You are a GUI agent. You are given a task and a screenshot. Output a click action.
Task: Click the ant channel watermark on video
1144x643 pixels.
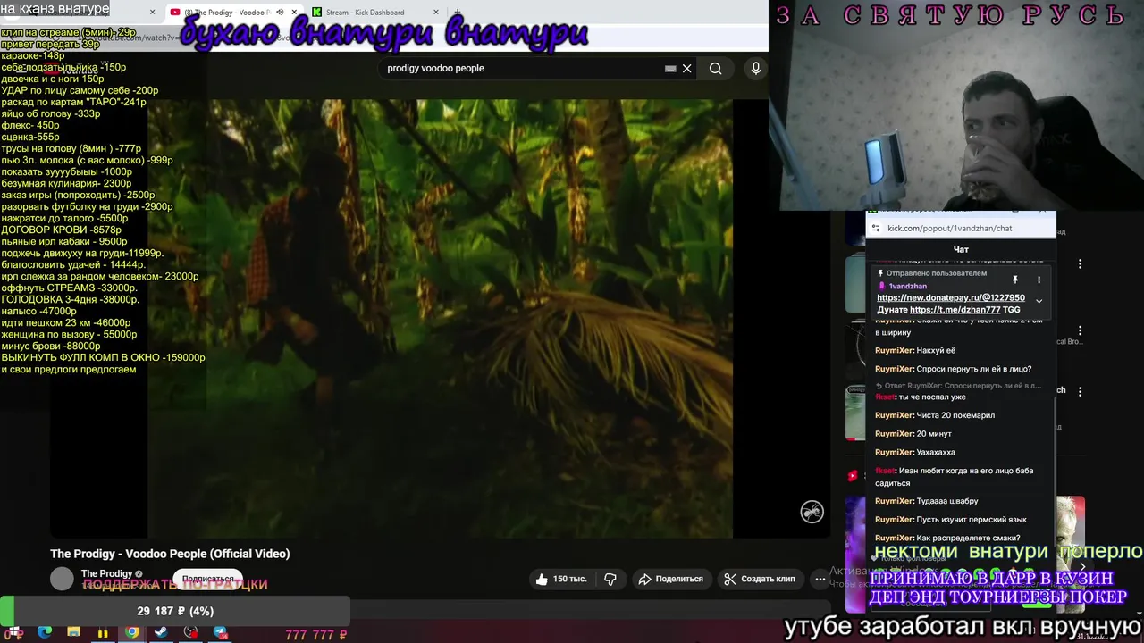tap(812, 511)
